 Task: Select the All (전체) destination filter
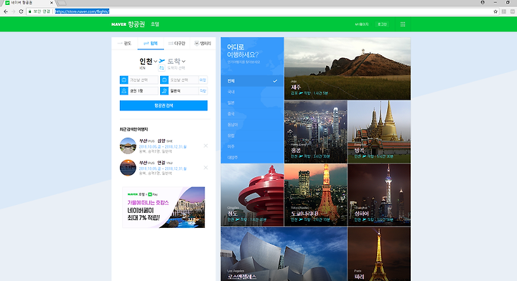coord(252,81)
